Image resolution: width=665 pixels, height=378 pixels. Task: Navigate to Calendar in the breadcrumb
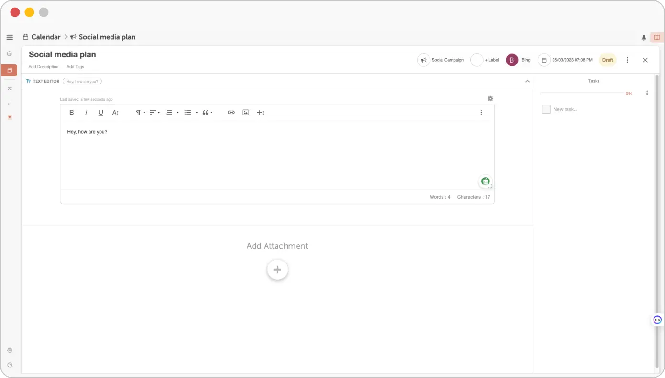(45, 37)
